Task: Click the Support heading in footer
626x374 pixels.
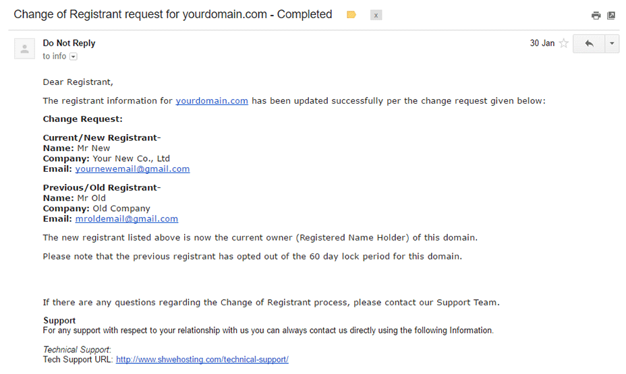Action: tap(59, 321)
